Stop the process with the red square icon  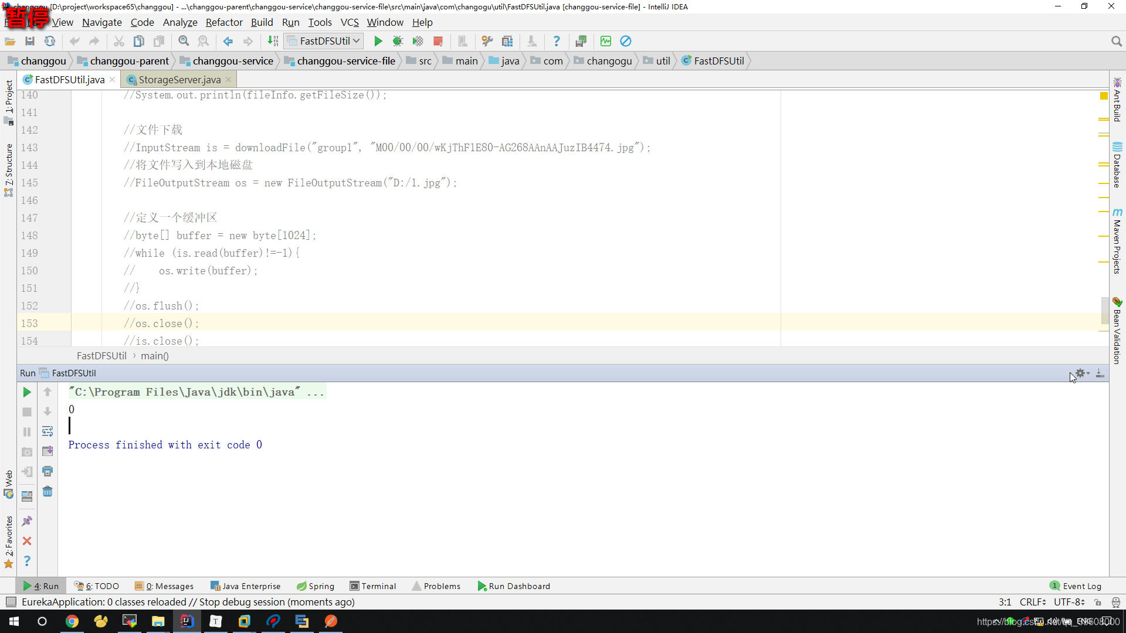click(438, 41)
